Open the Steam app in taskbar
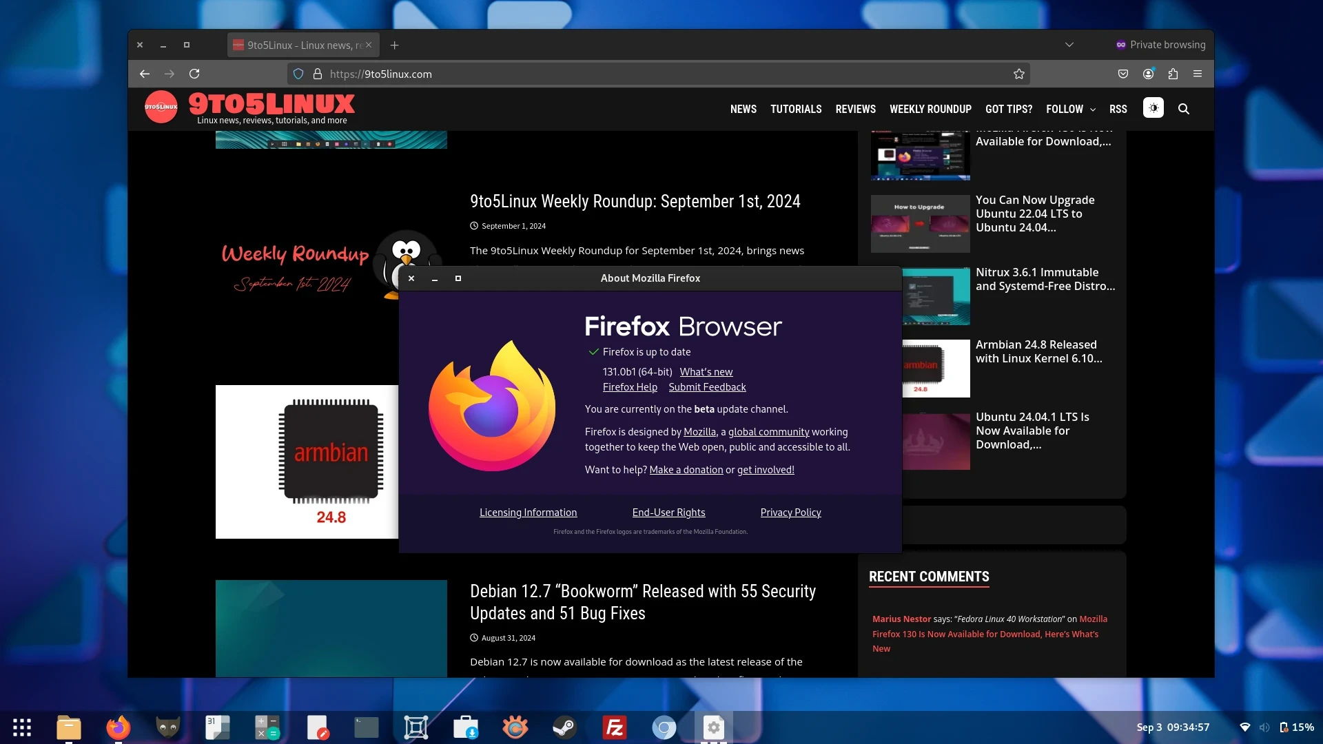1323x744 pixels. click(x=564, y=727)
